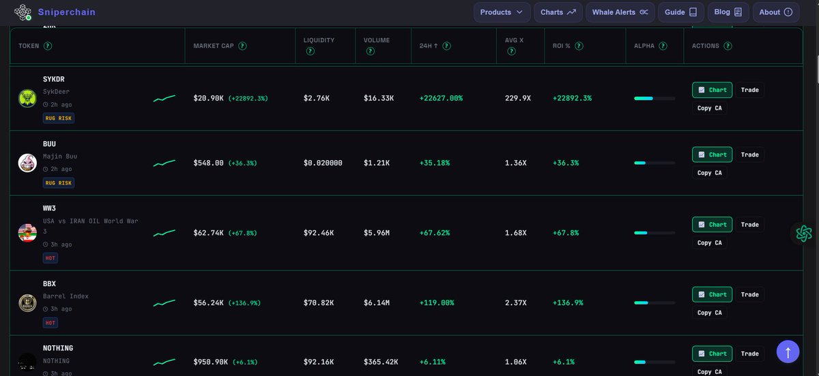819x376 pixels.
Task: Click WW3 alpha progress bar
Action: (655, 233)
